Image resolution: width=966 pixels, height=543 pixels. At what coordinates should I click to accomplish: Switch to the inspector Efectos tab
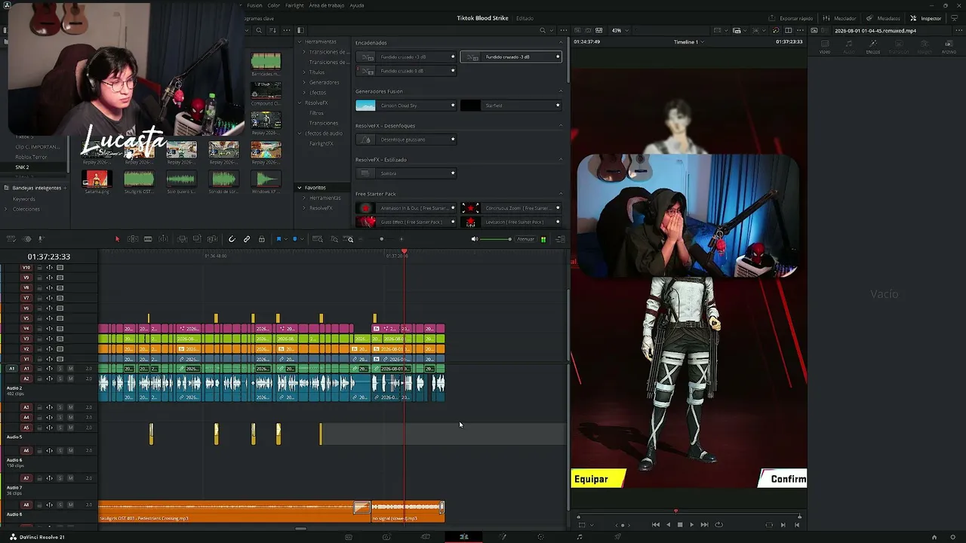tap(873, 47)
